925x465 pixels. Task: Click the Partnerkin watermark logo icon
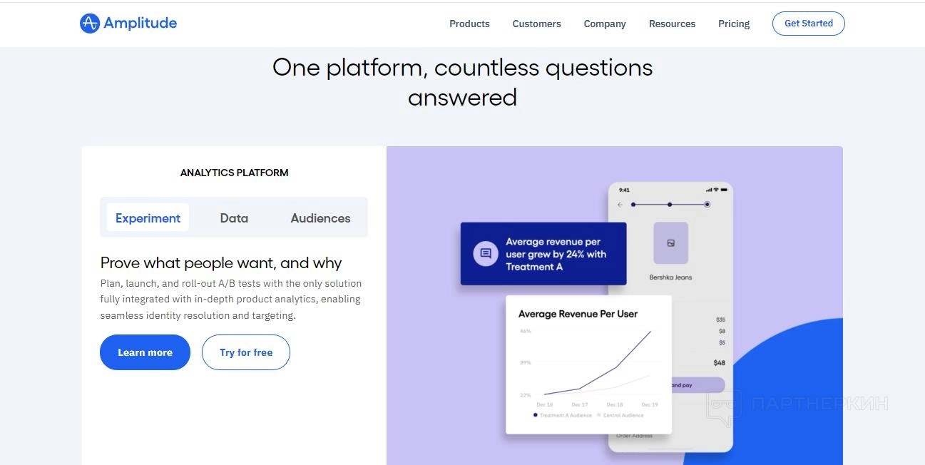coord(723,409)
